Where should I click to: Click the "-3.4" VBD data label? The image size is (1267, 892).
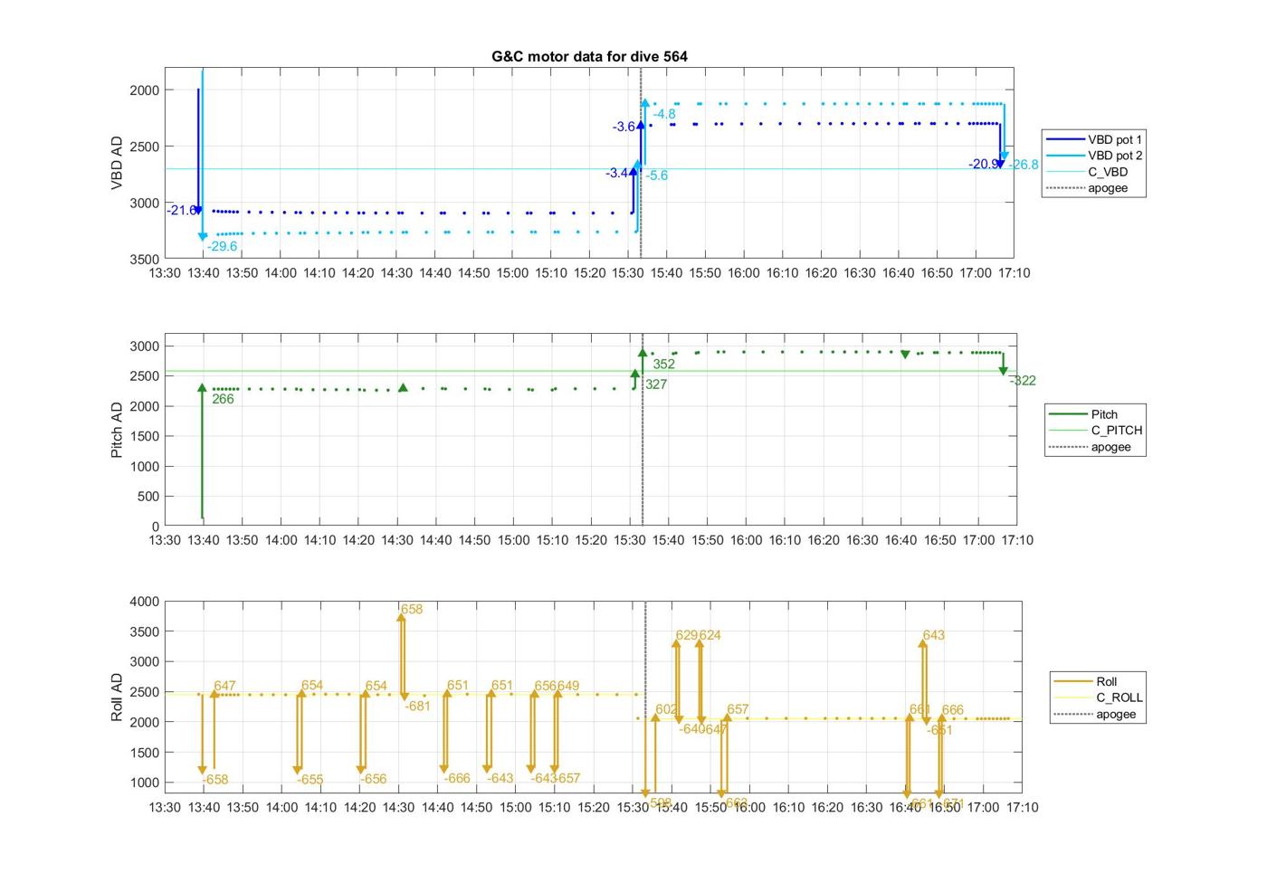coord(617,173)
